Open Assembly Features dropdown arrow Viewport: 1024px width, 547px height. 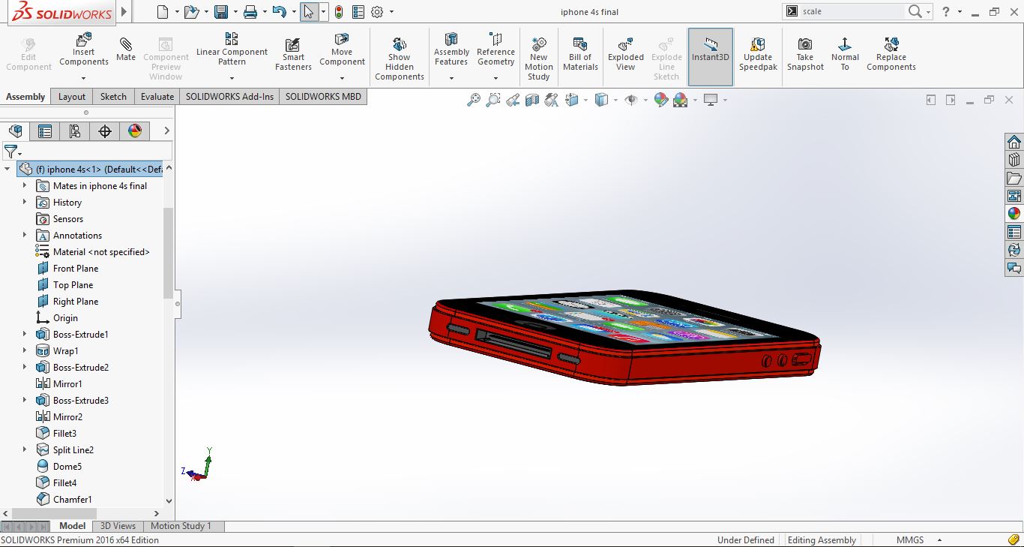point(451,78)
